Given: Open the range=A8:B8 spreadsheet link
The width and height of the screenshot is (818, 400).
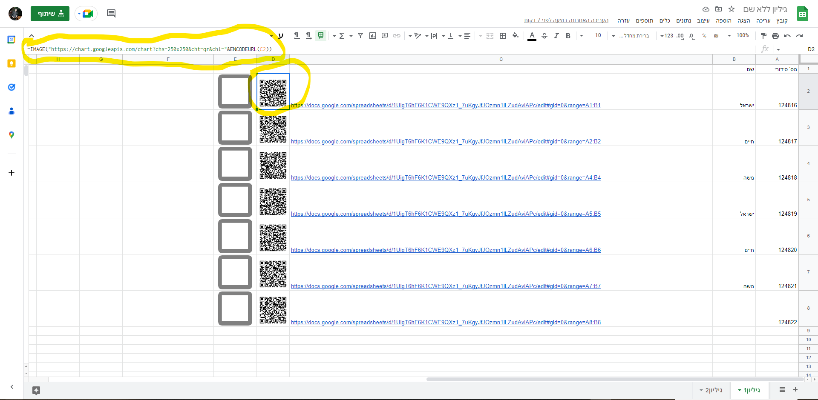Looking at the screenshot, I should tap(446, 323).
